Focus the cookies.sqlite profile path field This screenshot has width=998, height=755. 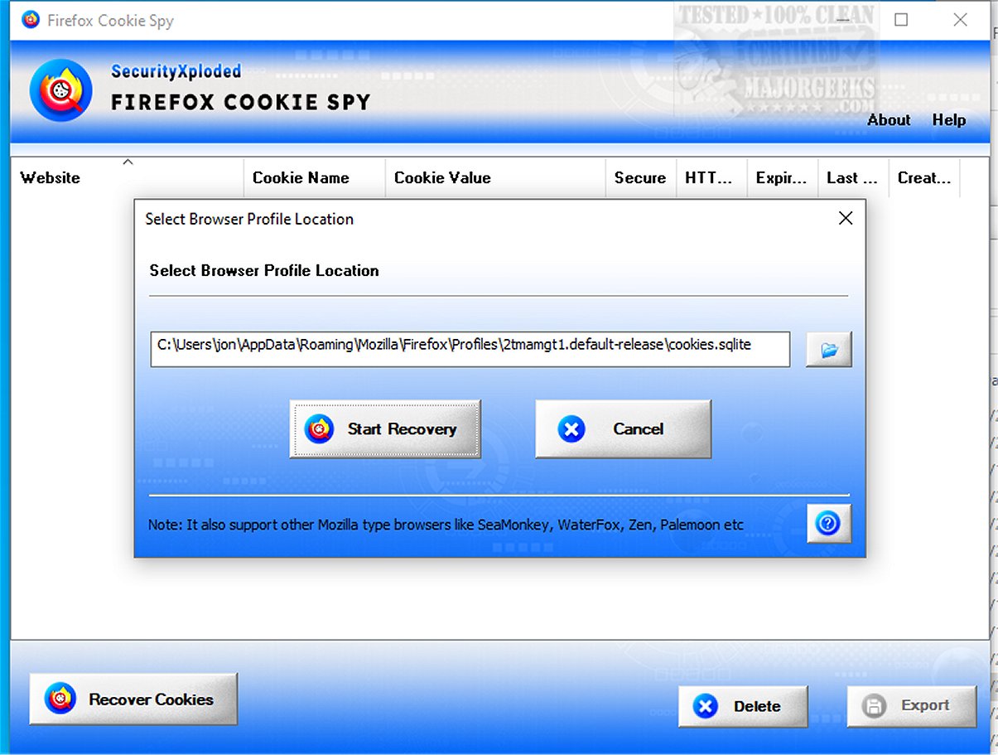[470, 349]
